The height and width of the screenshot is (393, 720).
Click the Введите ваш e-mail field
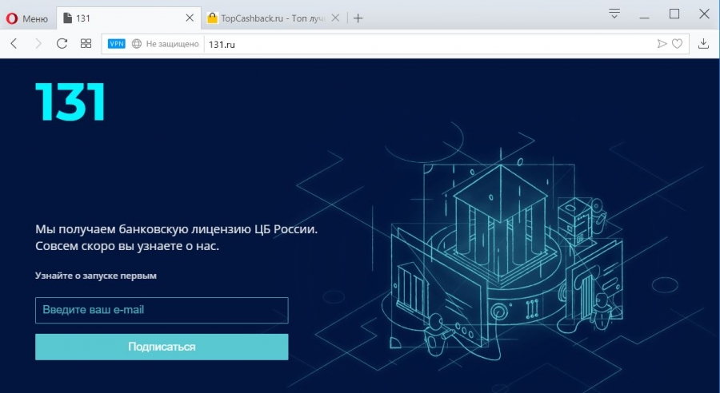162,310
